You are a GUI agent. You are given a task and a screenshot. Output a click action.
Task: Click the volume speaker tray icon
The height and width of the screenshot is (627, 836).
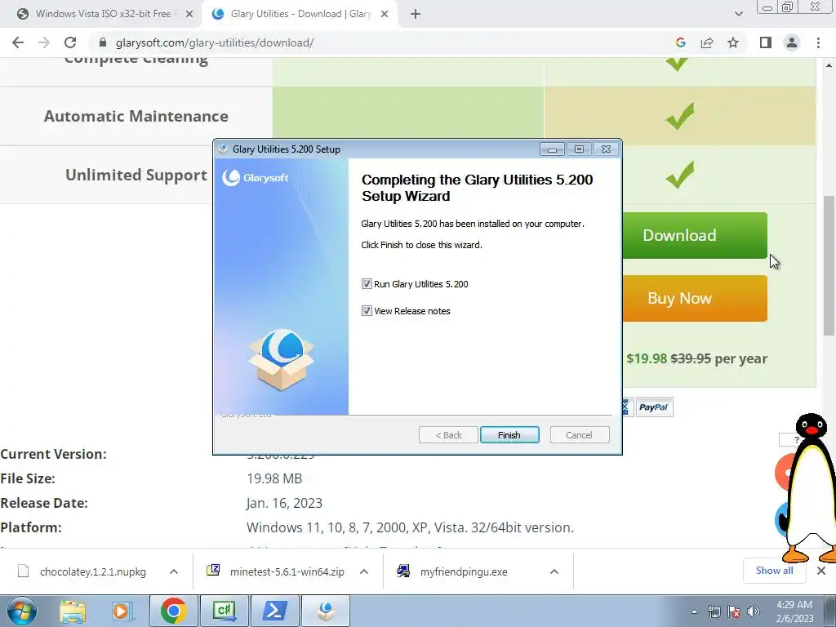point(754,611)
